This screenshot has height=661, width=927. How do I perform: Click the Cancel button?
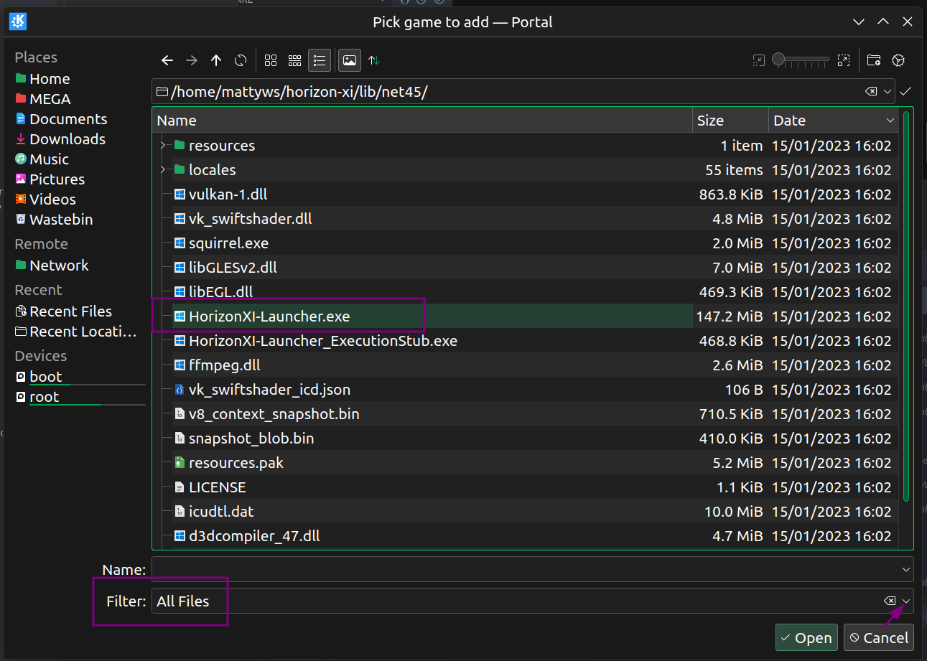(879, 637)
